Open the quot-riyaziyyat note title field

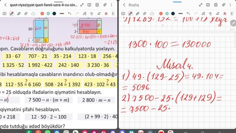44,5
